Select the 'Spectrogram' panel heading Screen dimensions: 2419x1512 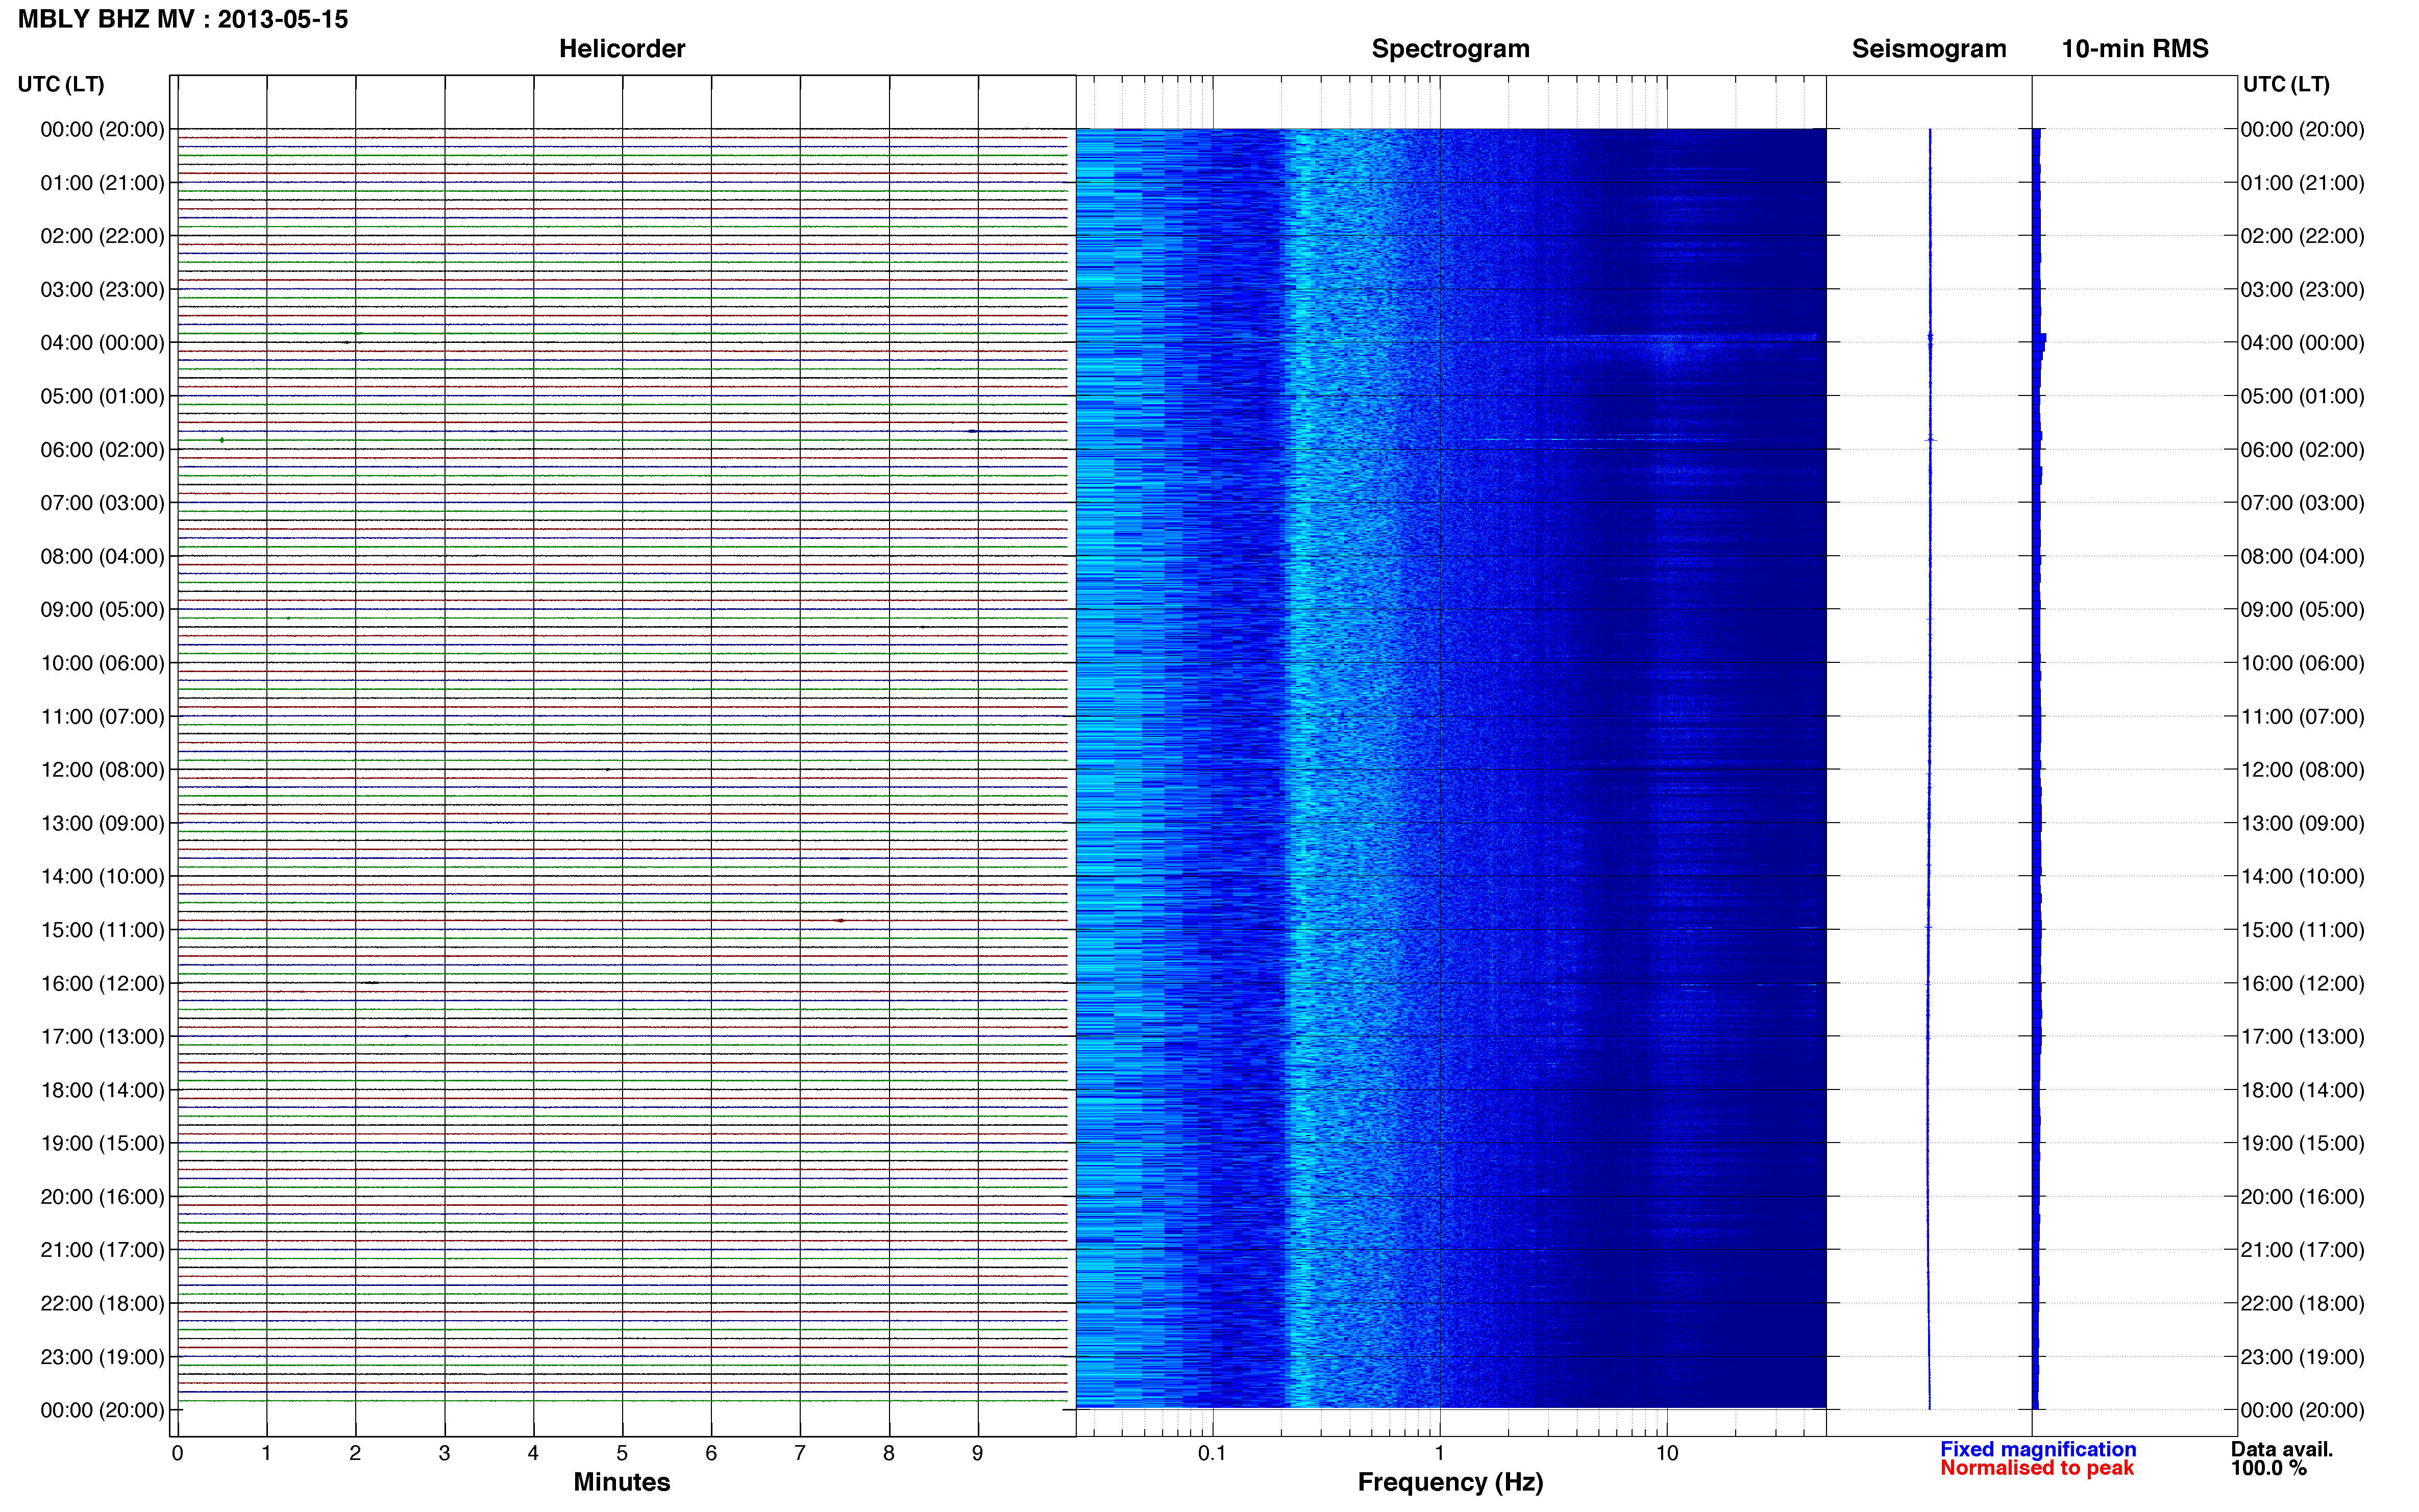(1450, 49)
